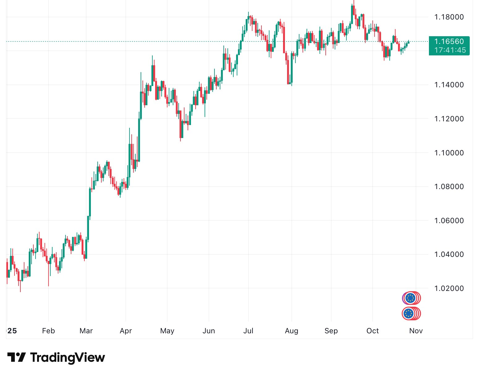Click the current price label 1.16560
This screenshot has width=479, height=376.
coord(449,41)
